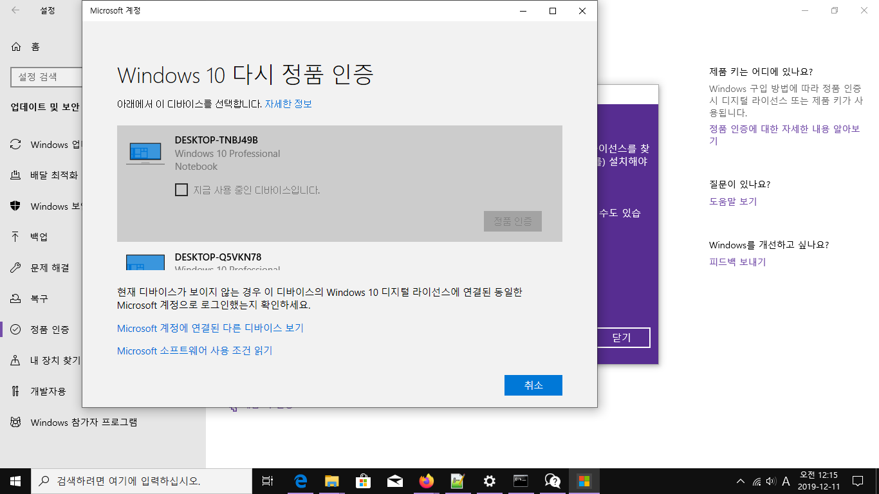Click the 정품 인증 checkmark circle icon

point(15,329)
